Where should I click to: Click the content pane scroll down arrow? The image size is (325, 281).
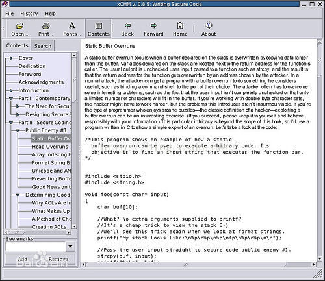pyautogui.click(x=320, y=259)
